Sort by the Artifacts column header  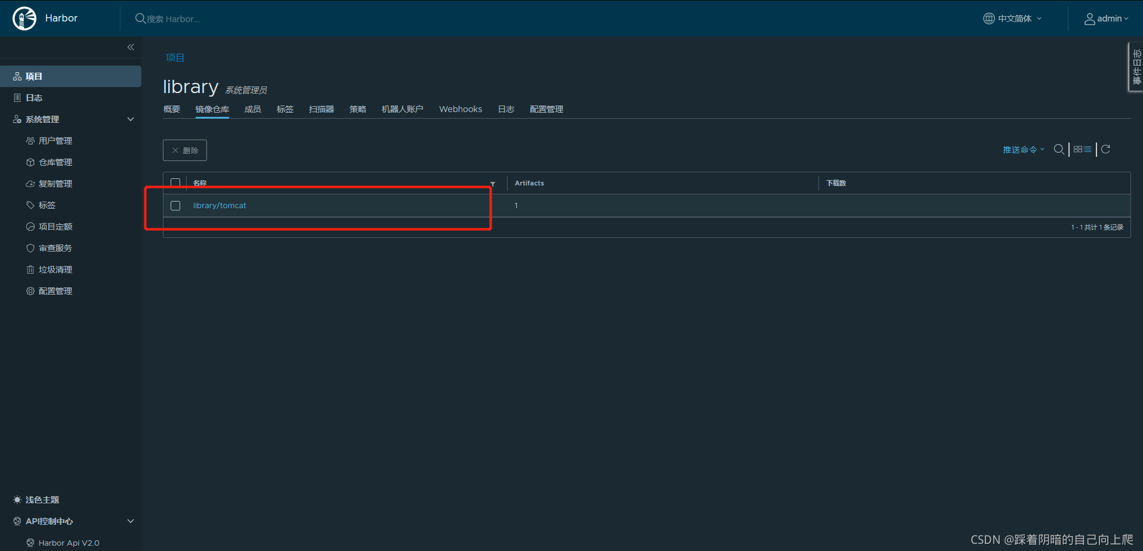[x=529, y=183]
